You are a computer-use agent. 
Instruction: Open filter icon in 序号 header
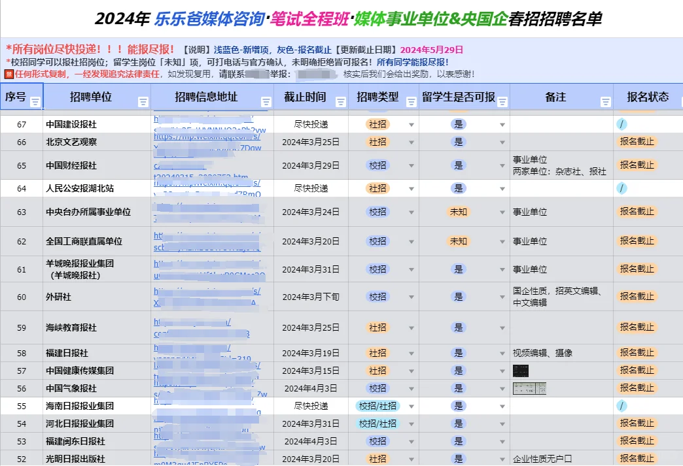(35, 102)
